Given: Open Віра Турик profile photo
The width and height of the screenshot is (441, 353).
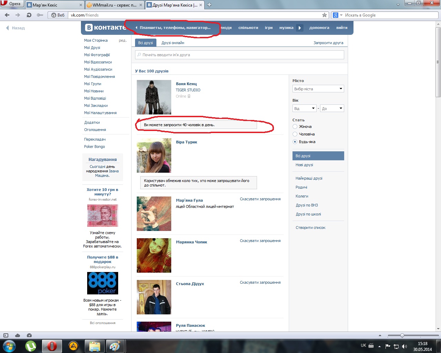Looking at the screenshot, I should pyautogui.click(x=154, y=155).
